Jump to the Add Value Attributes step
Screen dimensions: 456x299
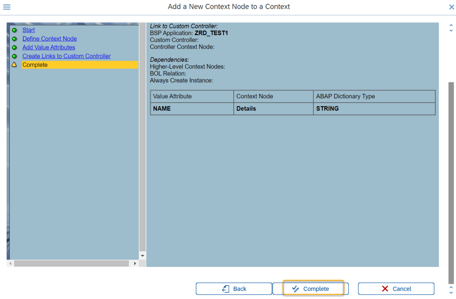click(x=49, y=48)
